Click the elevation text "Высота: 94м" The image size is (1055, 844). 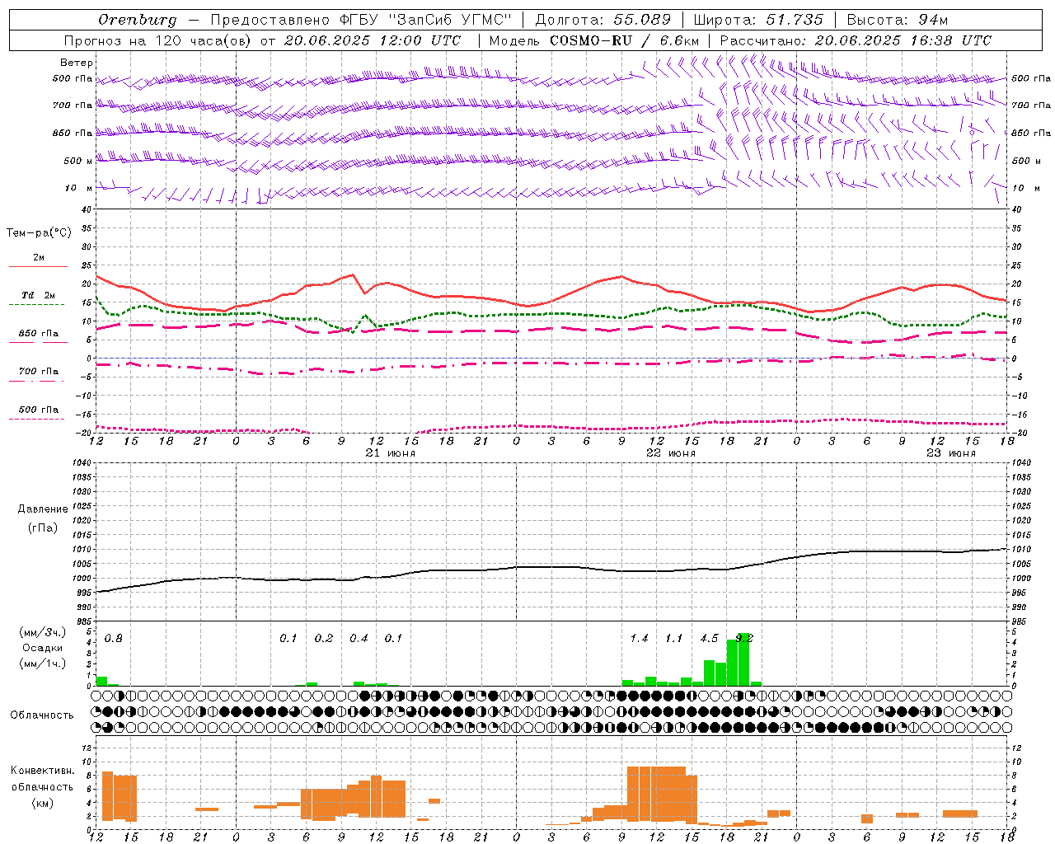pyautogui.click(x=898, y=20)
